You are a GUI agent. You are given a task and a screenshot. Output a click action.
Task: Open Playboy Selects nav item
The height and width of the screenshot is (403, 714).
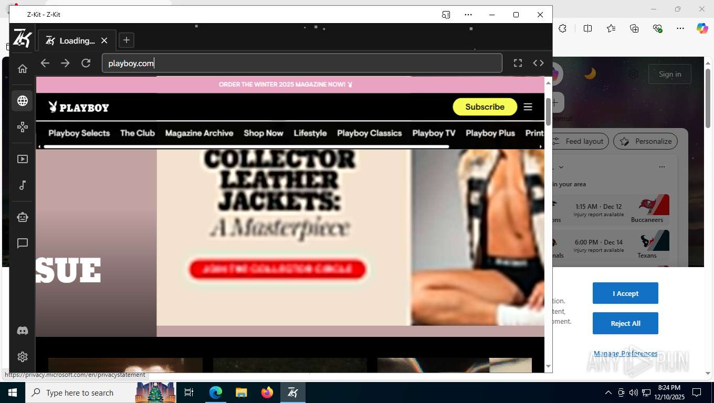tap(79, 133)
